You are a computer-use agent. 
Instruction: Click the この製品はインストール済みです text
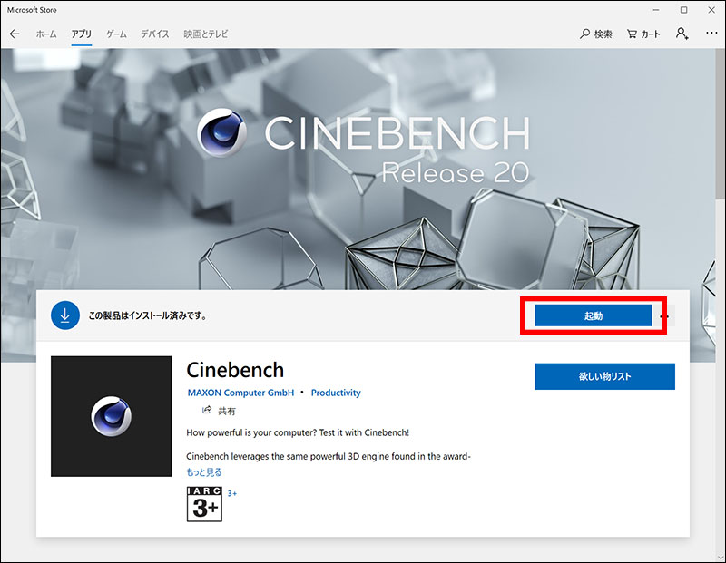pos(147,315)
